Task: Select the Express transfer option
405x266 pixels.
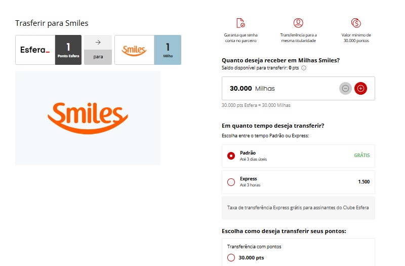Action: (231, 182)
